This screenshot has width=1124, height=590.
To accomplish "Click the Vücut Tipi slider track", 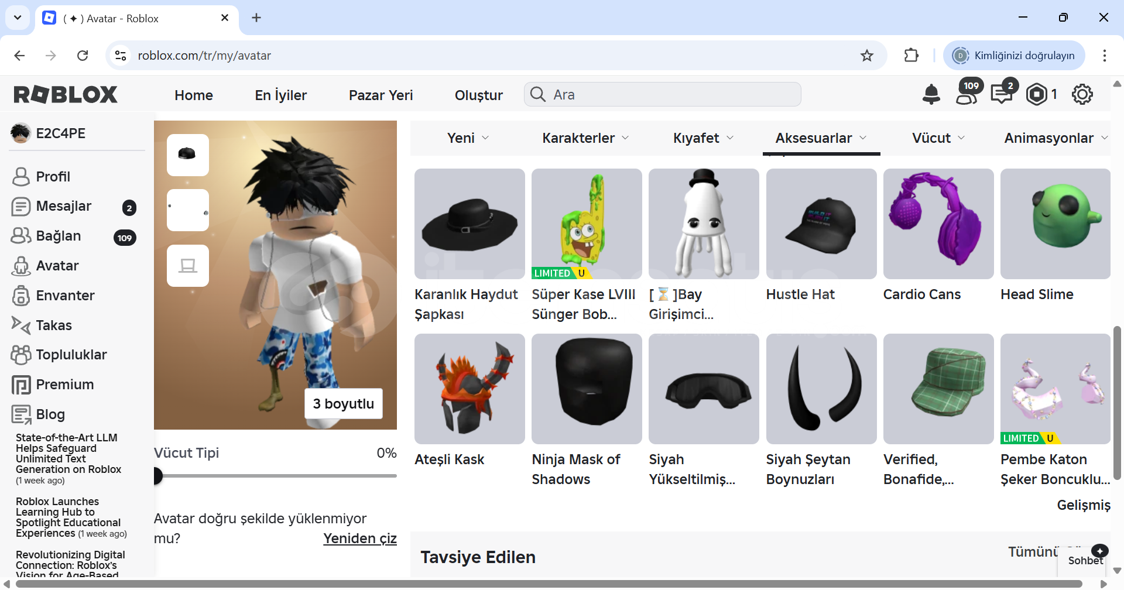I will click(x=275, y=476).
